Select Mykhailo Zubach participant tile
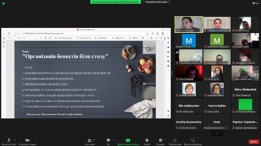Image resolution: width=261 pixels, height=146 pixels. tap(189, 41)
